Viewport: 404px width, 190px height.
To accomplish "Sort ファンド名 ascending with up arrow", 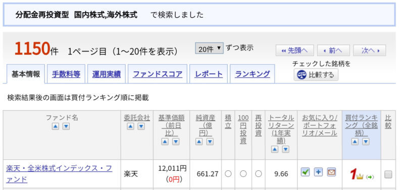I will click(56, 126).
